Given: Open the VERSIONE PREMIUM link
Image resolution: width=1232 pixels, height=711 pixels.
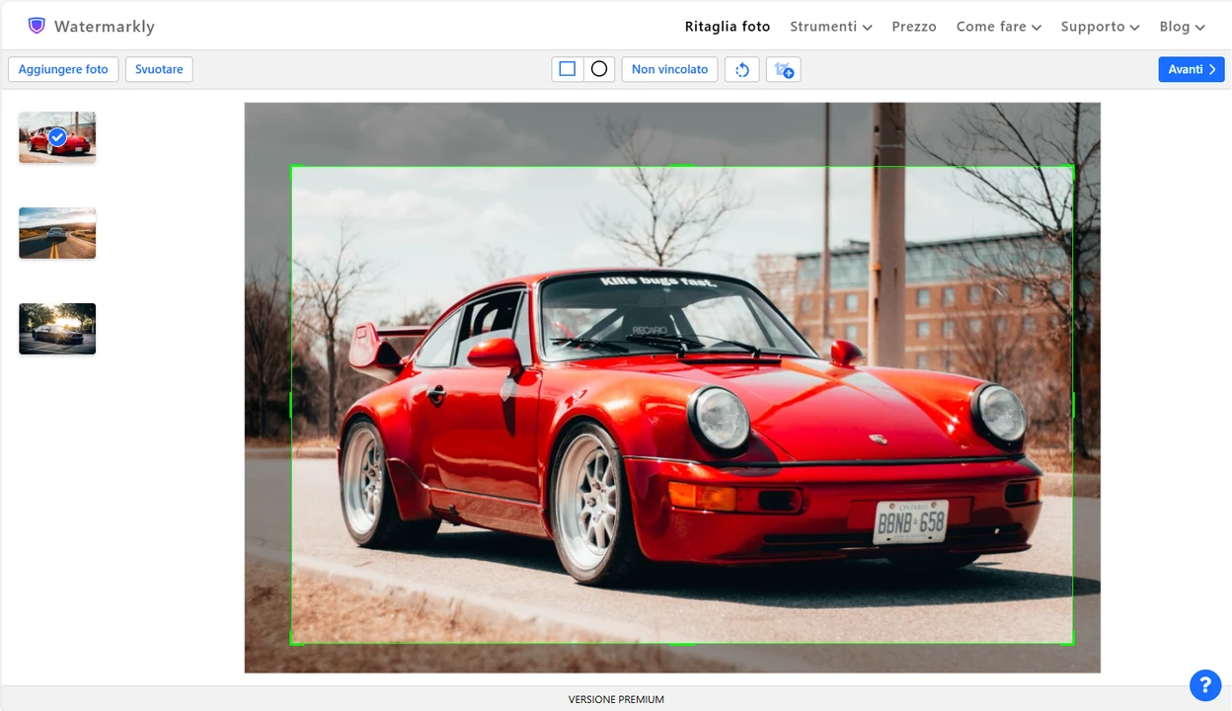Looking at the screenshot, I should point(616,699).
